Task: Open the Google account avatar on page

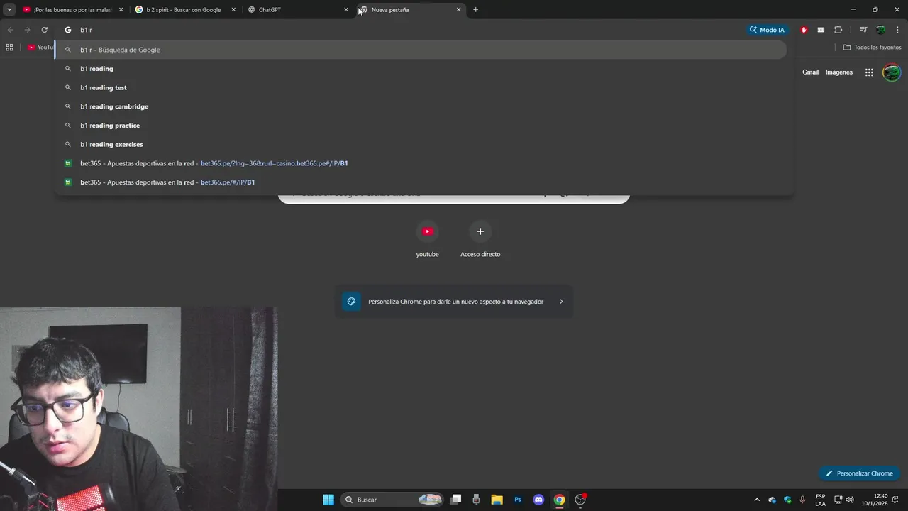Action: pos(892,72)
